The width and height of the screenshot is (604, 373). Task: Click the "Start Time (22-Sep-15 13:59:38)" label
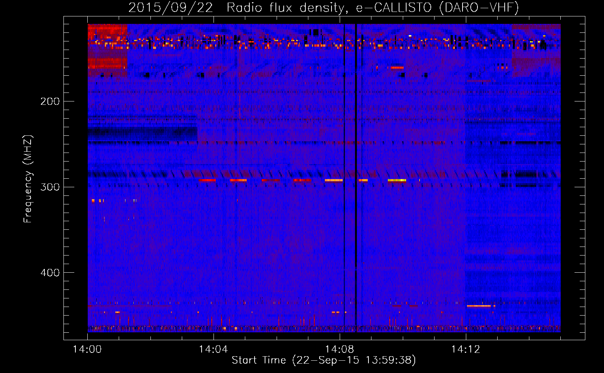324,360
